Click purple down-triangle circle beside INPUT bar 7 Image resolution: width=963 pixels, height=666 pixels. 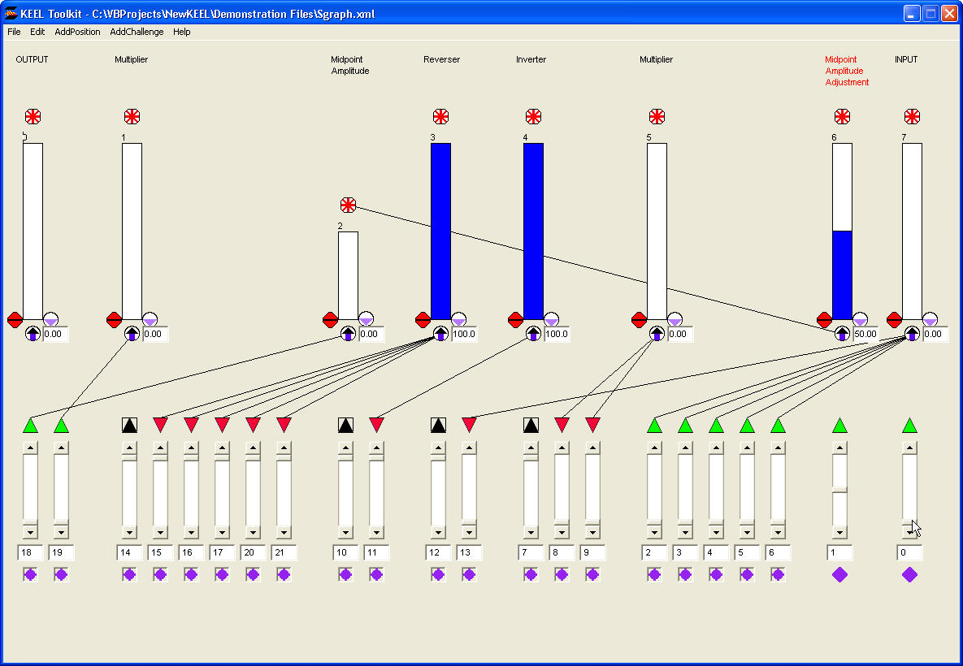tap(930, 320)
